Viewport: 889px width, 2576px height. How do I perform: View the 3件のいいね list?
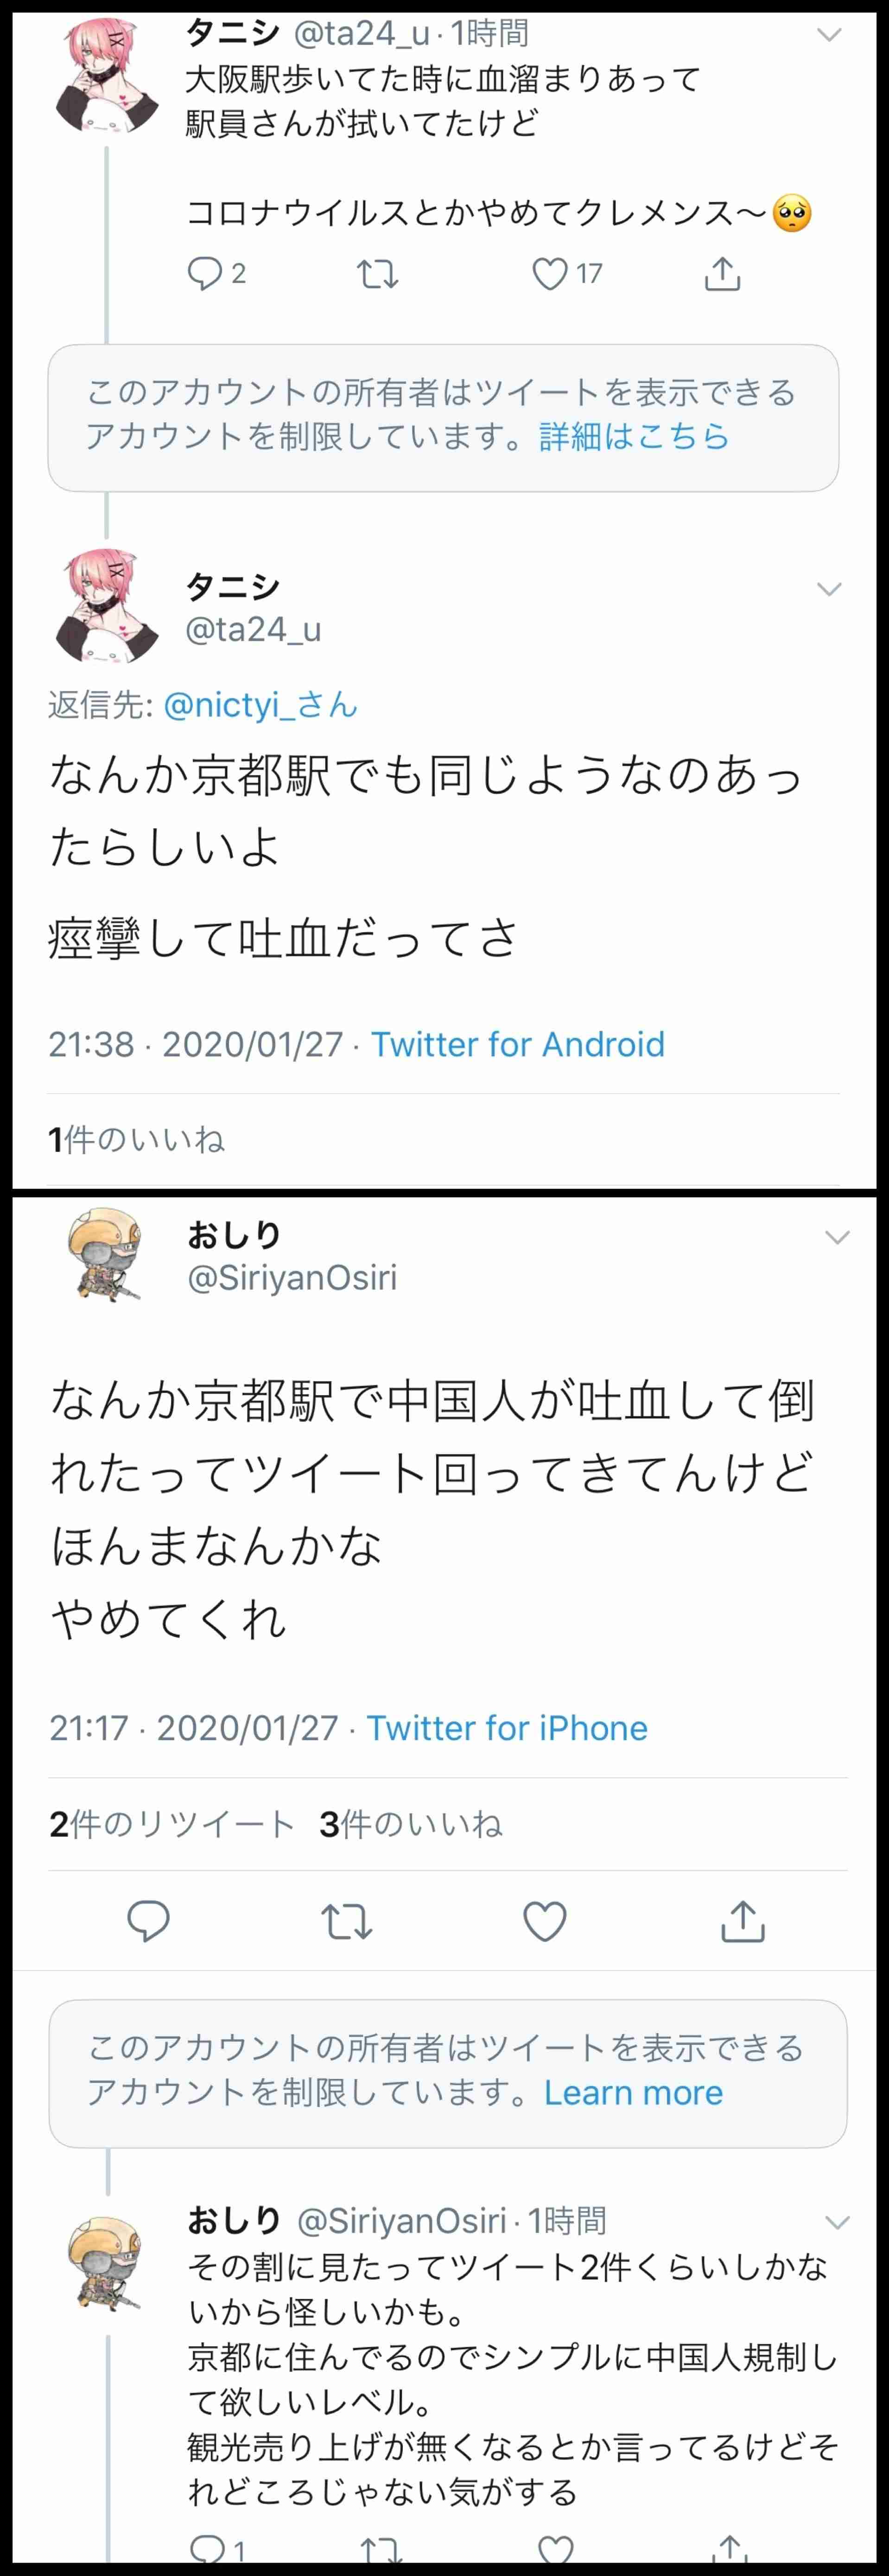click(x=411, y=1824)
